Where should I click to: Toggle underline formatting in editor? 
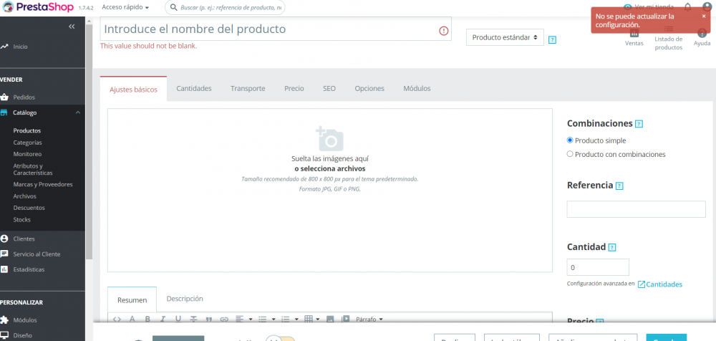pos(178,319)
